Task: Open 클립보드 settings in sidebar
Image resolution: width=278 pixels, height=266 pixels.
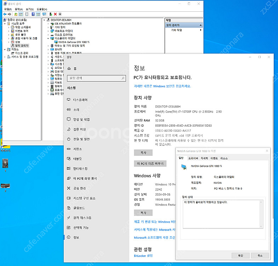Action: (78, 208)
